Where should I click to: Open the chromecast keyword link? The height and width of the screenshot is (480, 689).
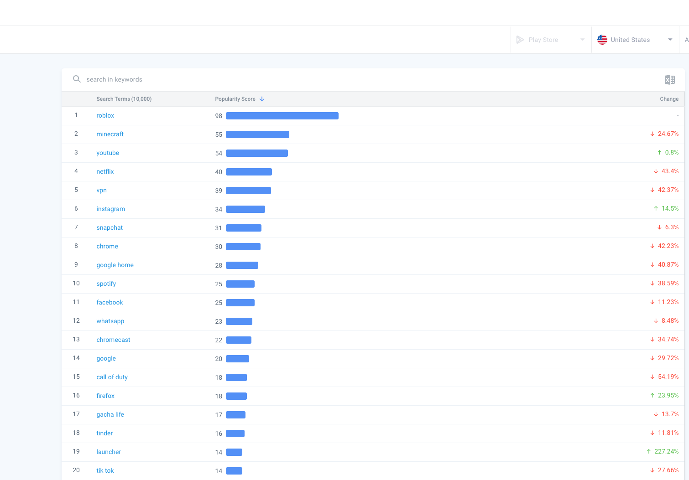point(113,340)
